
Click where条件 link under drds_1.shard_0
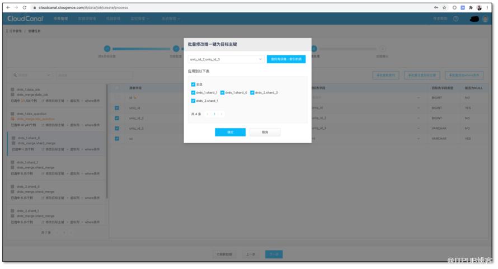[x=92, y=149]
